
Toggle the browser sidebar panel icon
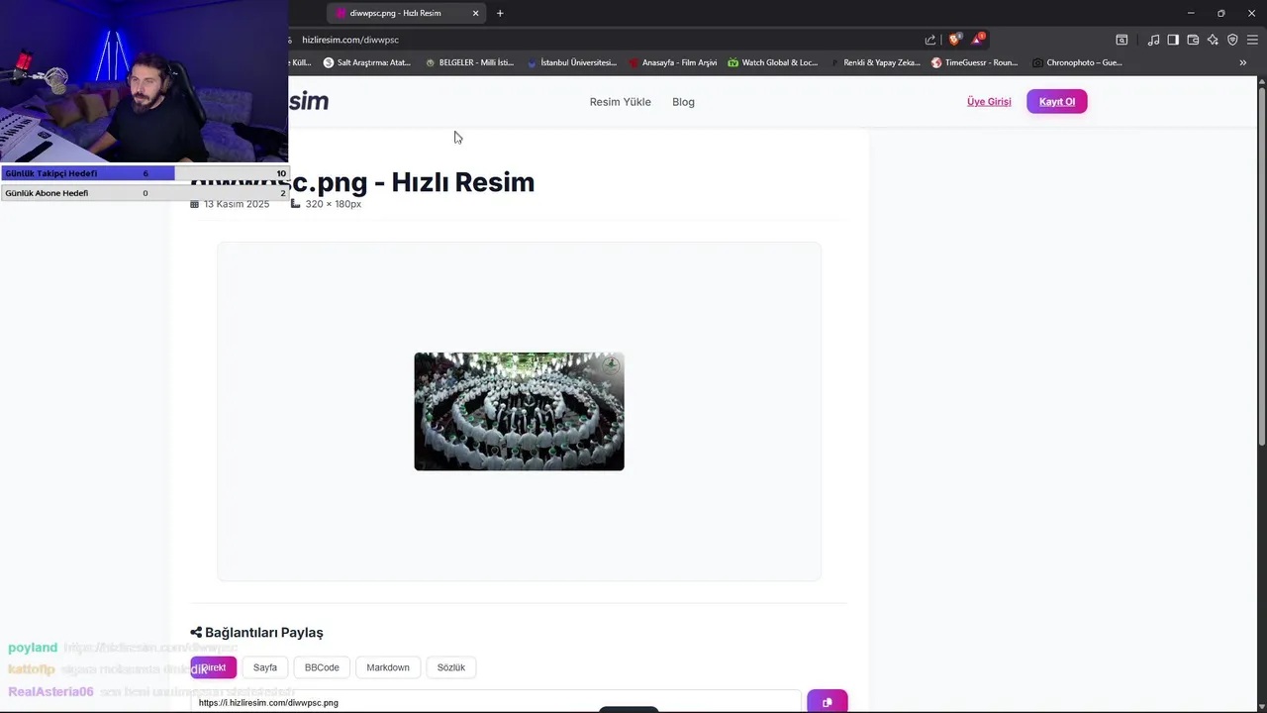[1173, 40]
